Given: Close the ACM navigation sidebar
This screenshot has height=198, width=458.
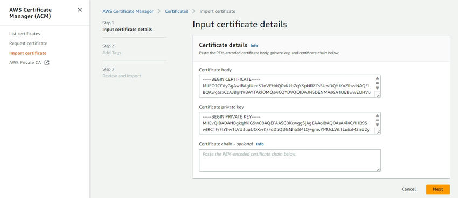Looking at the screenshot, I should tap(80, 10).
